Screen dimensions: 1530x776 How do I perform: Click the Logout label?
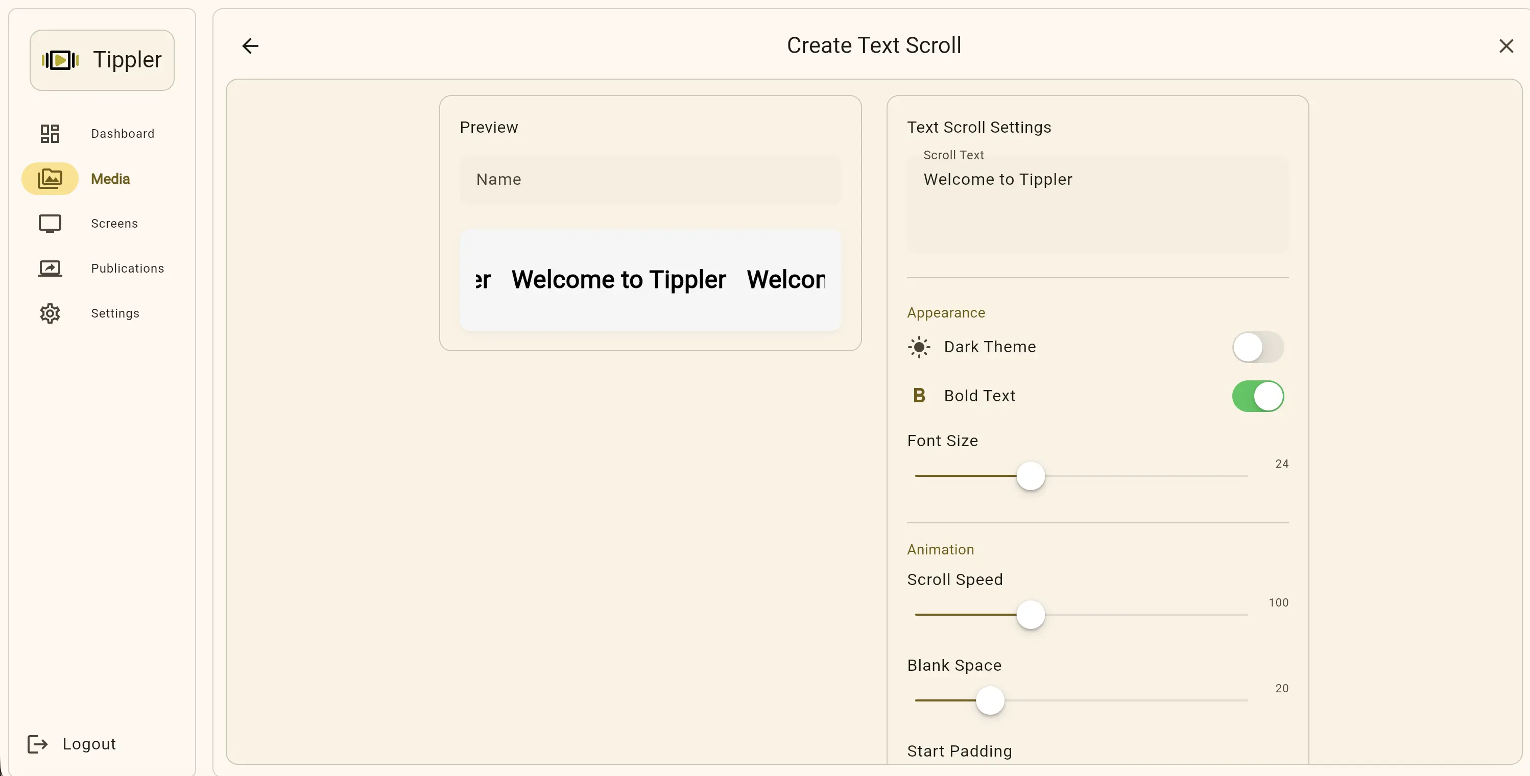click(88, 743)
